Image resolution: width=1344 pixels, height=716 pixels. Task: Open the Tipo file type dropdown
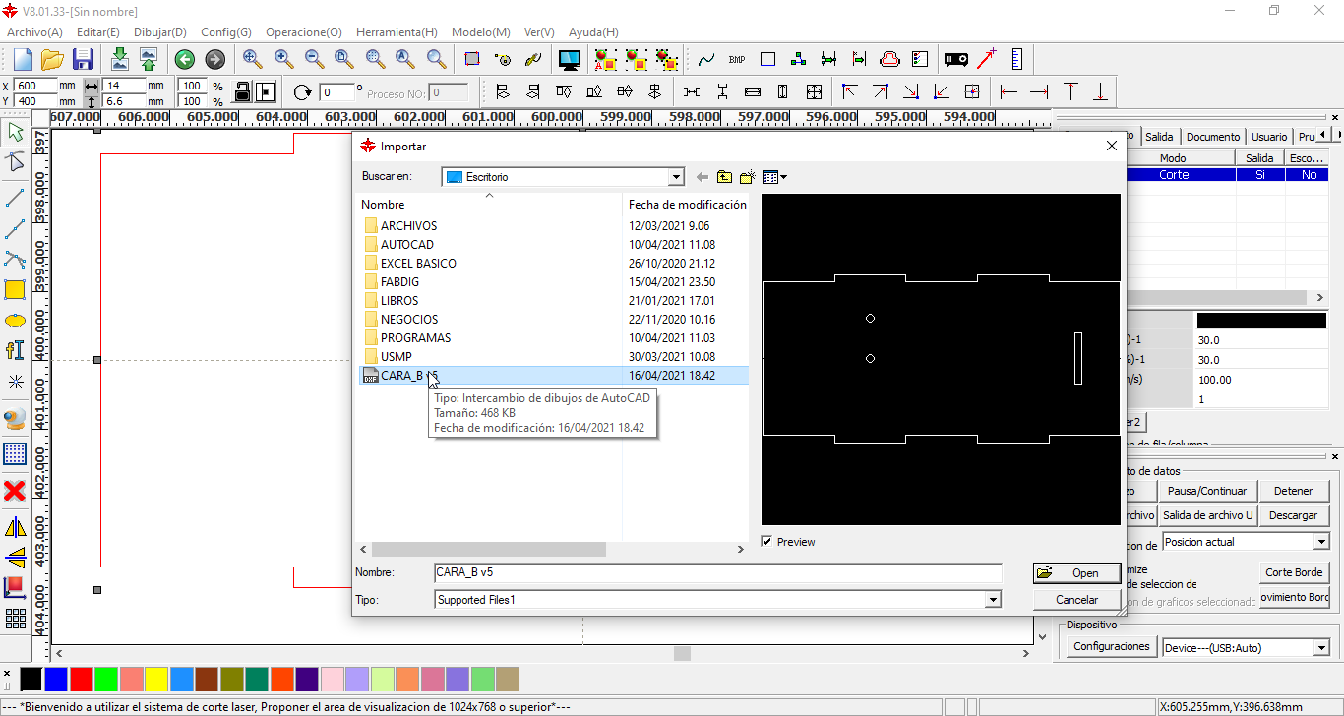coord(993,600)
